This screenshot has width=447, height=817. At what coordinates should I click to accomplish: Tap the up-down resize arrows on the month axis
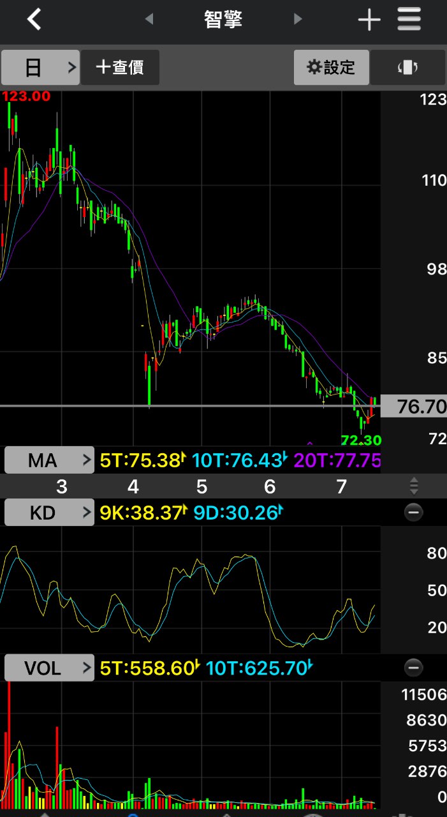(x=414, y=486)
